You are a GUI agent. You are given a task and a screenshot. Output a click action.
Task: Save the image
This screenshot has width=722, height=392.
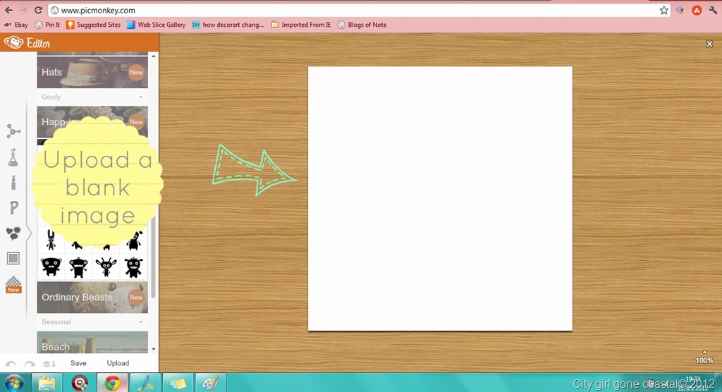point(78,363)
